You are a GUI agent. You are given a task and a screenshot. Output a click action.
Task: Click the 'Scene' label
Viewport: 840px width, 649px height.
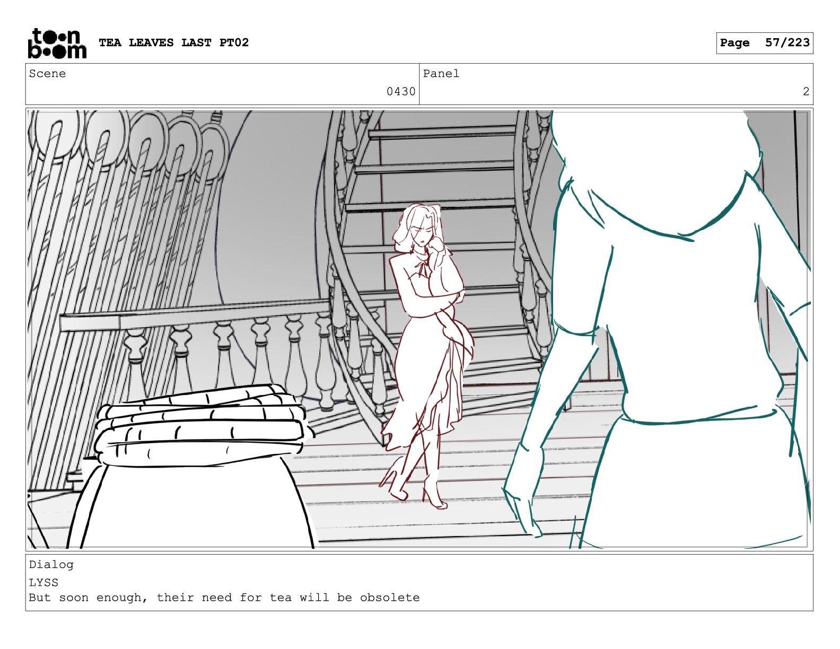(x=47, y=74)
